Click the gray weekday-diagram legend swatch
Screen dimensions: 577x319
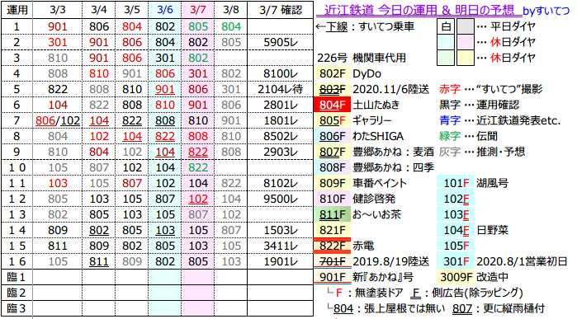click(465, 27)
